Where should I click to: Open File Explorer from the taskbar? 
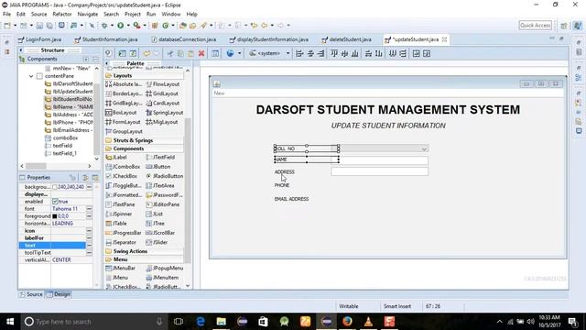pyautogui.click(x=222, y=322)
